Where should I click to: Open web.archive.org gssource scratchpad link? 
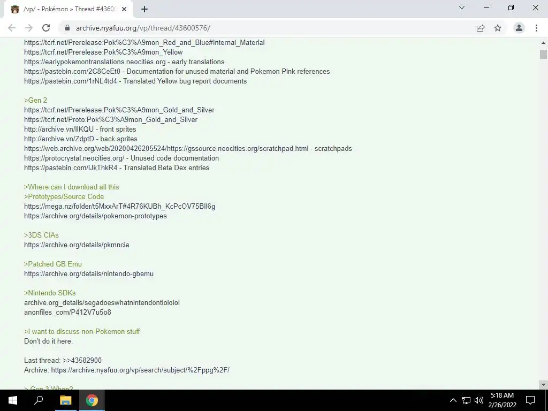pyautogui.click(x=166, y=149)
